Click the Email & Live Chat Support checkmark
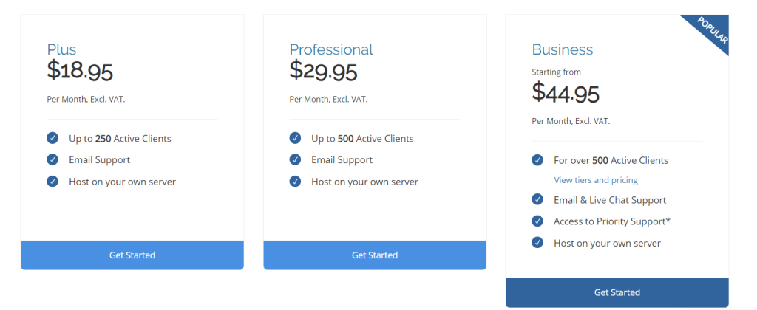 537,199
